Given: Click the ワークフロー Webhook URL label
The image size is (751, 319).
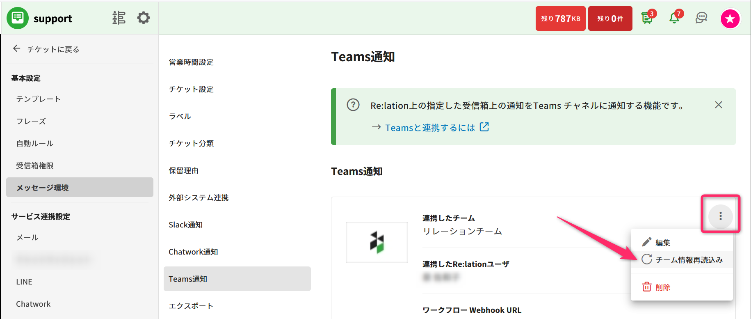Looking at the screenshot, I should (472, 310).
